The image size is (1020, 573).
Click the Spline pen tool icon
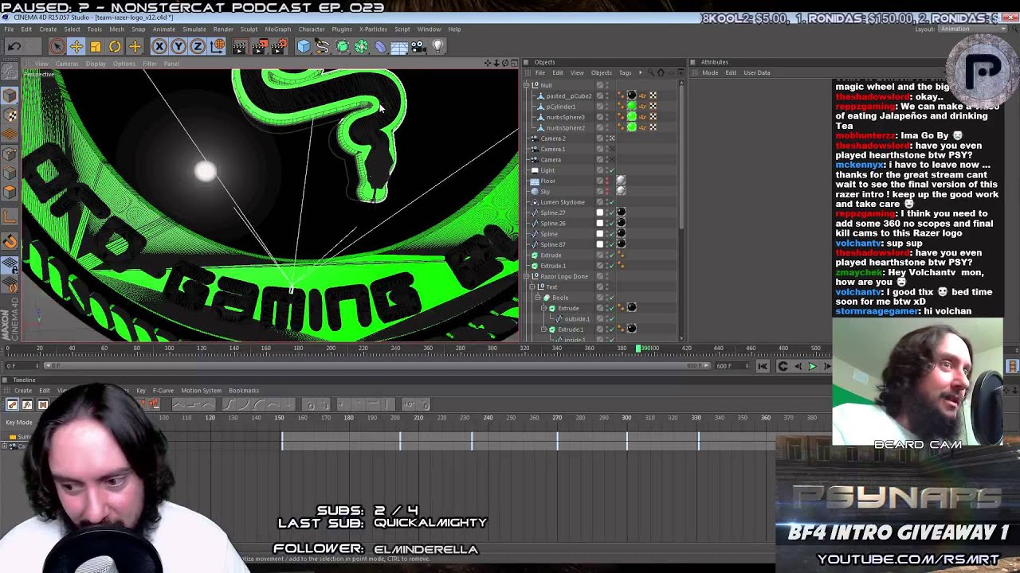click(x=323, y=47)
